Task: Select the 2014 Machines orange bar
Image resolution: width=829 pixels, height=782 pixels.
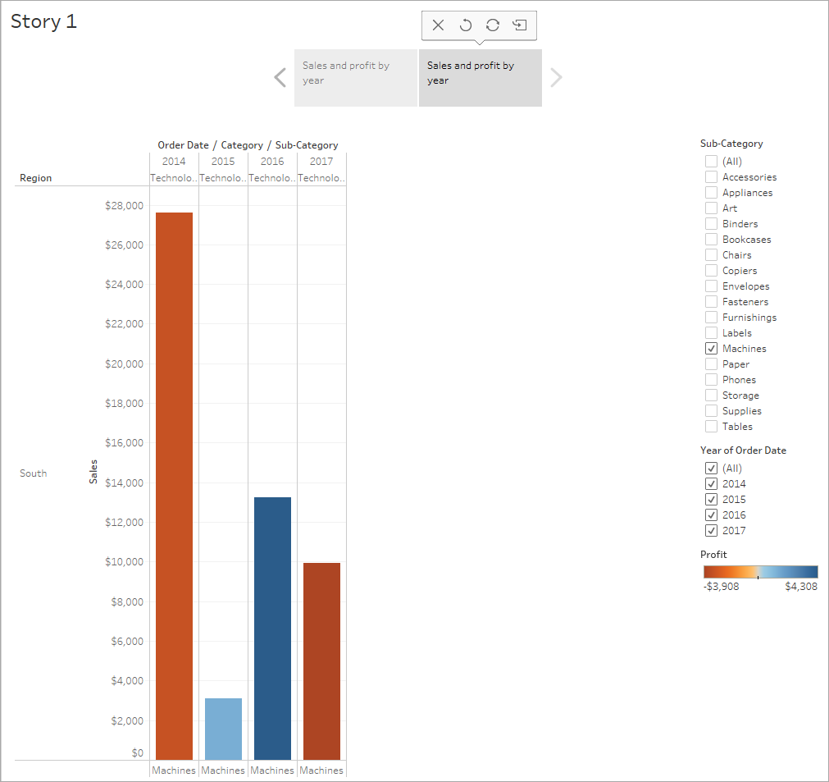Action: click(174, 486)
